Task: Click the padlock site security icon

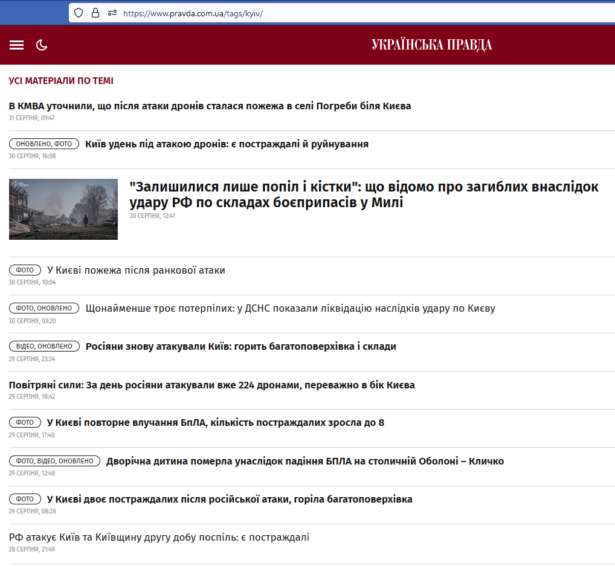Action: [95, 13]
